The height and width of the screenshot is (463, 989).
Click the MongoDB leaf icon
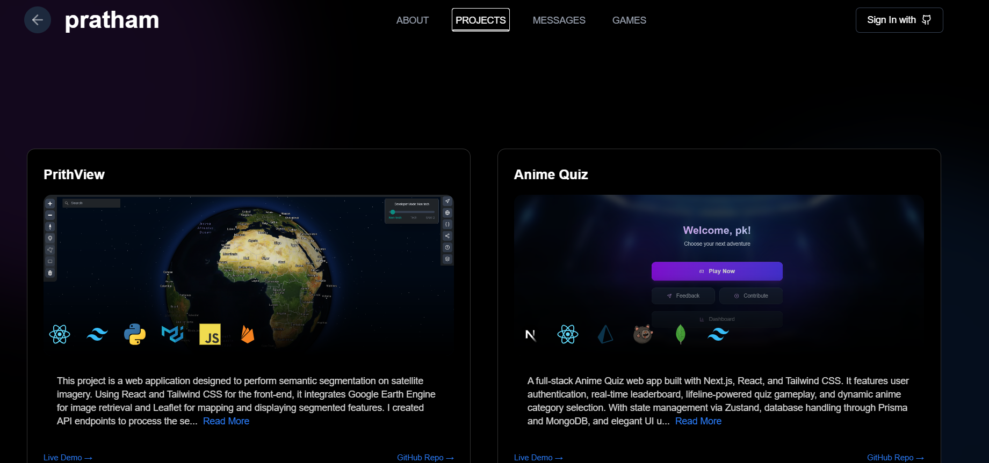coord(681,335)
